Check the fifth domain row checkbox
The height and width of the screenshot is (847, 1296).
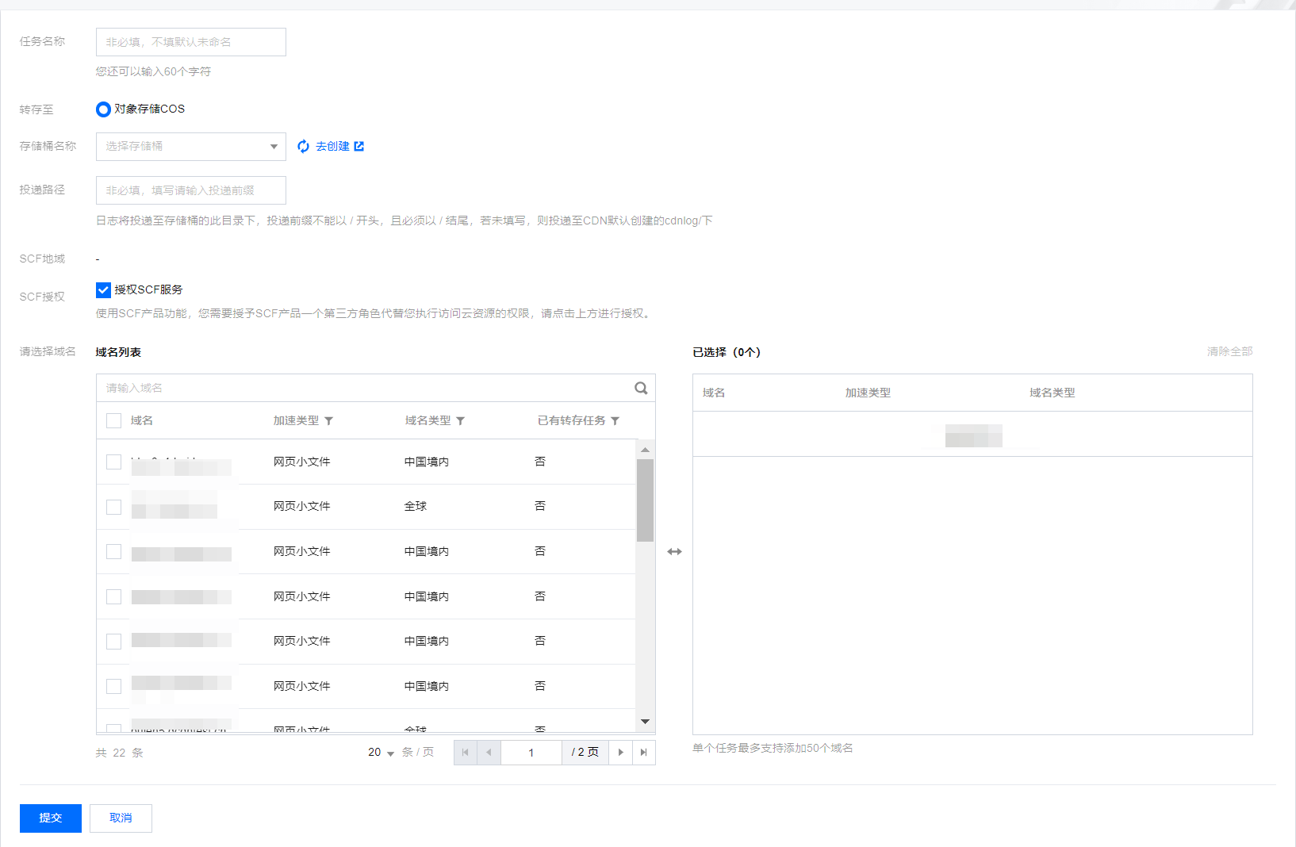click(x=113, y=642)
